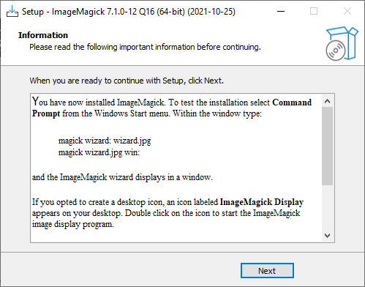Click the line 'magick wizard: wizard.jpg'
365x287 pixels.
pyautogui.click(x=105, y=141)
